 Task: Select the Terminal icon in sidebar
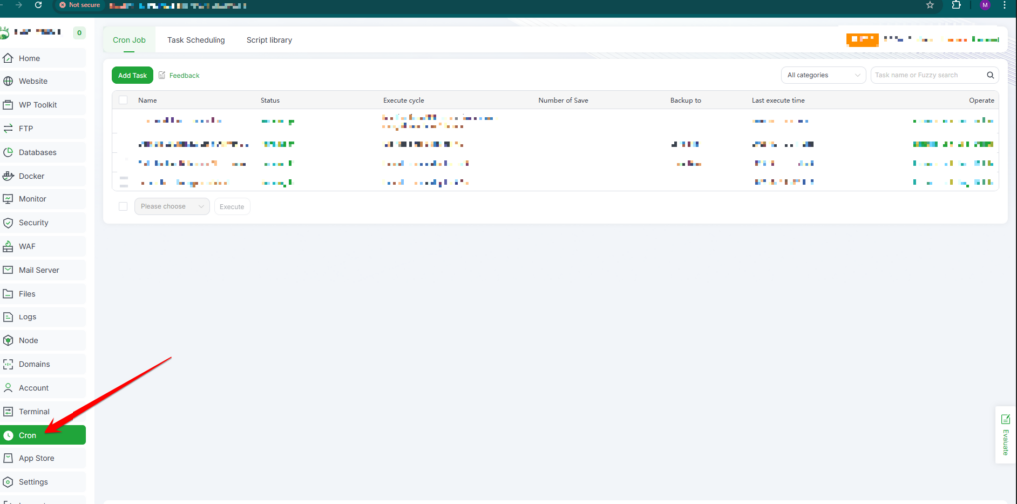8,412
